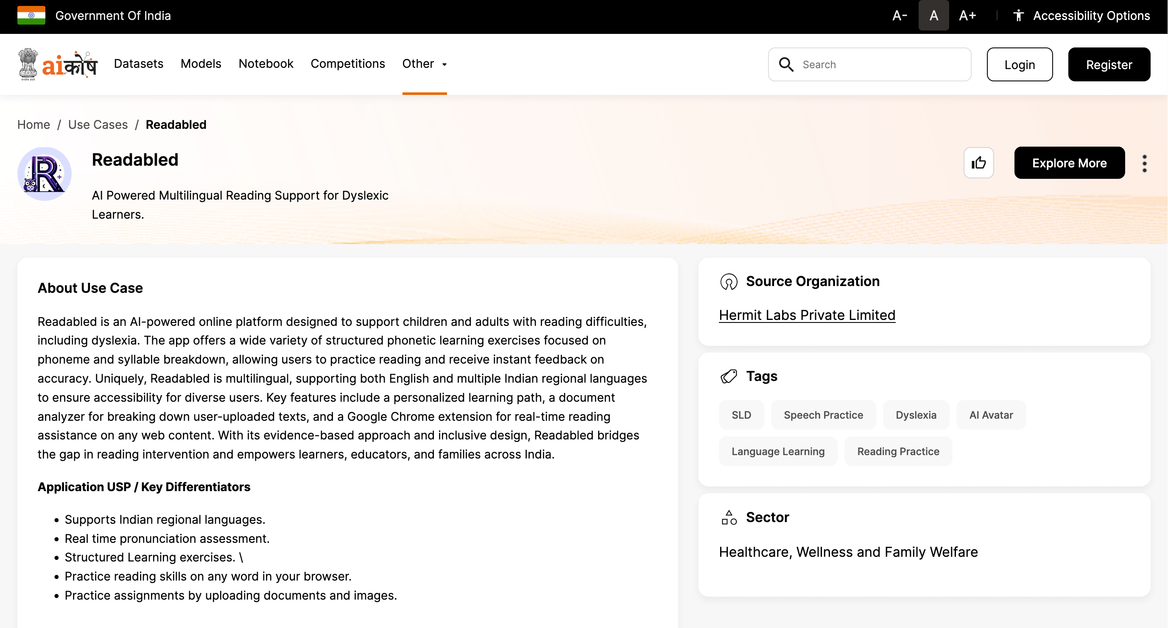Image resolution: width=1168 pixels, height=628 pixels.
Task: Go to Use Cases breadcrumb
Action: 98,125
